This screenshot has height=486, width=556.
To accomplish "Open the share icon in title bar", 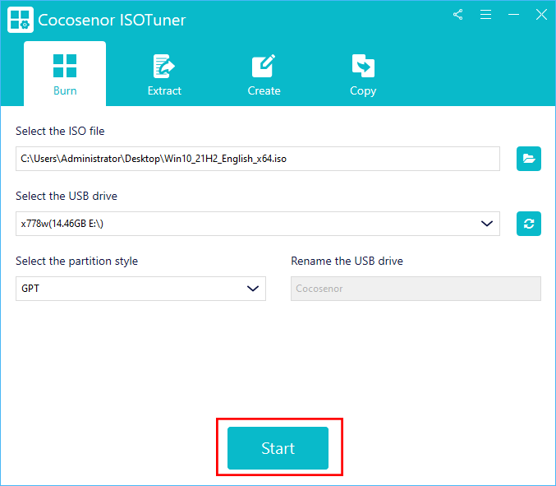I will 457,15.
